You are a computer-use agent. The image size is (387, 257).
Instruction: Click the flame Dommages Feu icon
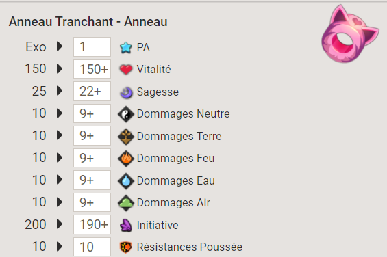[126, 159]
